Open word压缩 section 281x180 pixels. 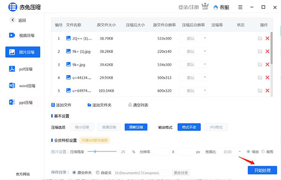pos(23,86)
